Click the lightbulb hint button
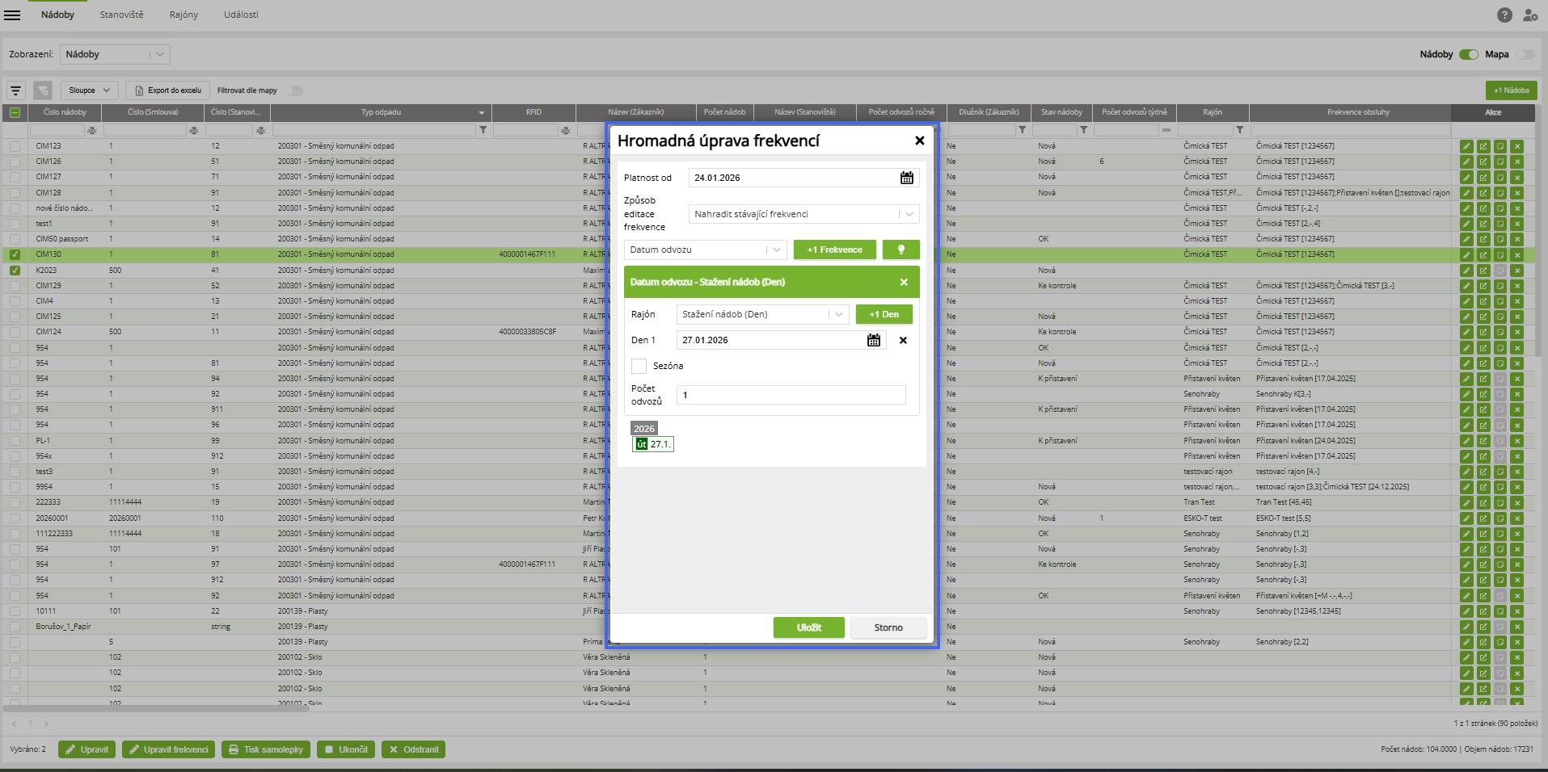The height and width of the screenshot is (772, 1548). point(901,250)
